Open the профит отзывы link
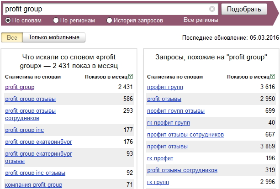Screen dimensions: 280x189 (x=167, y=147)
